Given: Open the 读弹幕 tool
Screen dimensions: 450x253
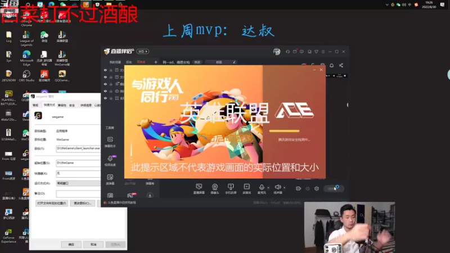Looking at the screenshot, I should [110, 179].
